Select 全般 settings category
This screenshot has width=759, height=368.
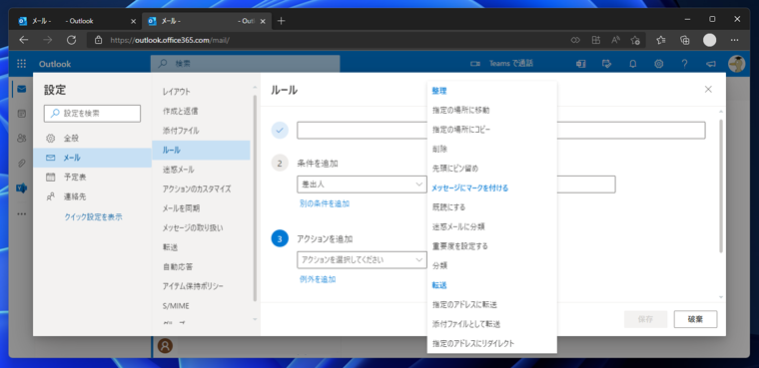coord(92,139)
